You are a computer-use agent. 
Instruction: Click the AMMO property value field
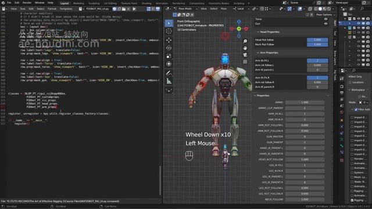pos(305,102)
